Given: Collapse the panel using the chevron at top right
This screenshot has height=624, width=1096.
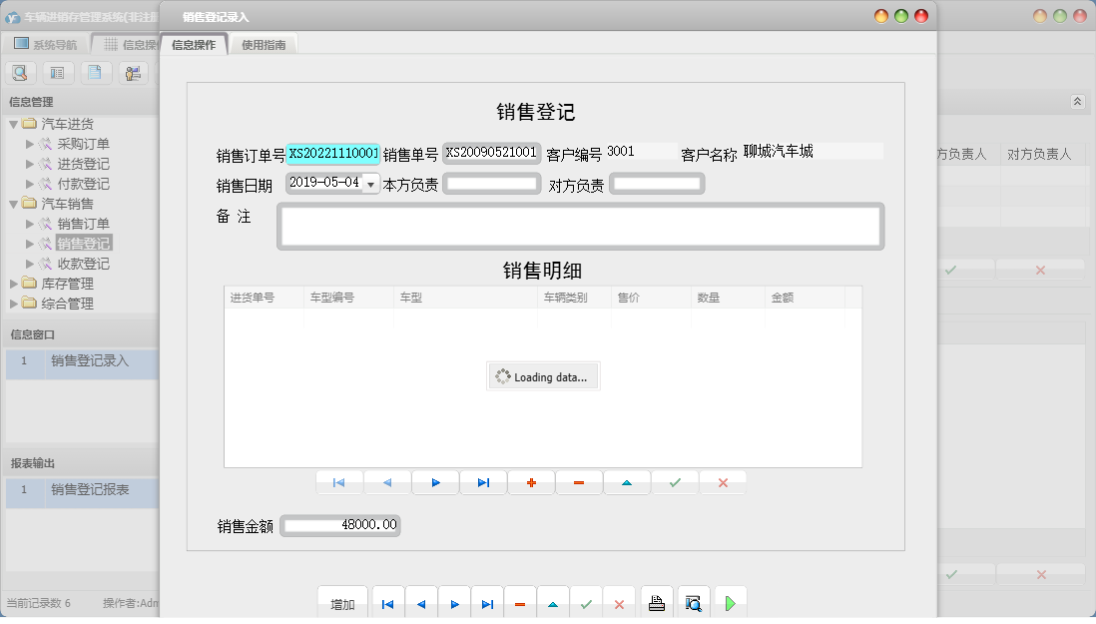Looking at the screenshot, I should [1076, 102].
